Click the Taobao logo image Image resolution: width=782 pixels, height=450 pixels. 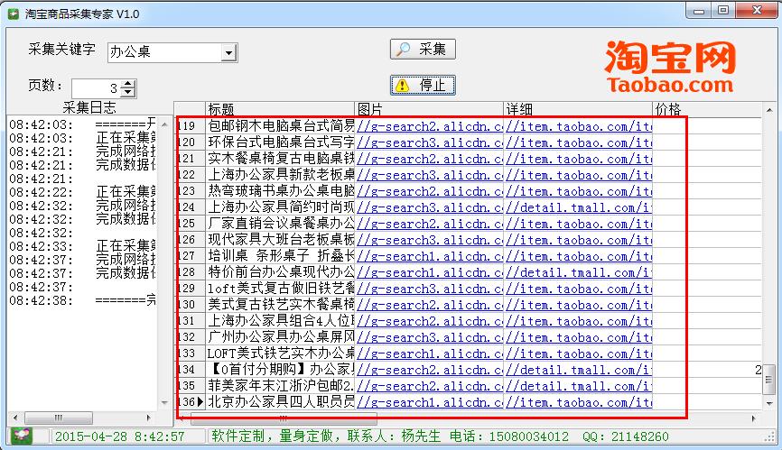(x=670, y=67)
